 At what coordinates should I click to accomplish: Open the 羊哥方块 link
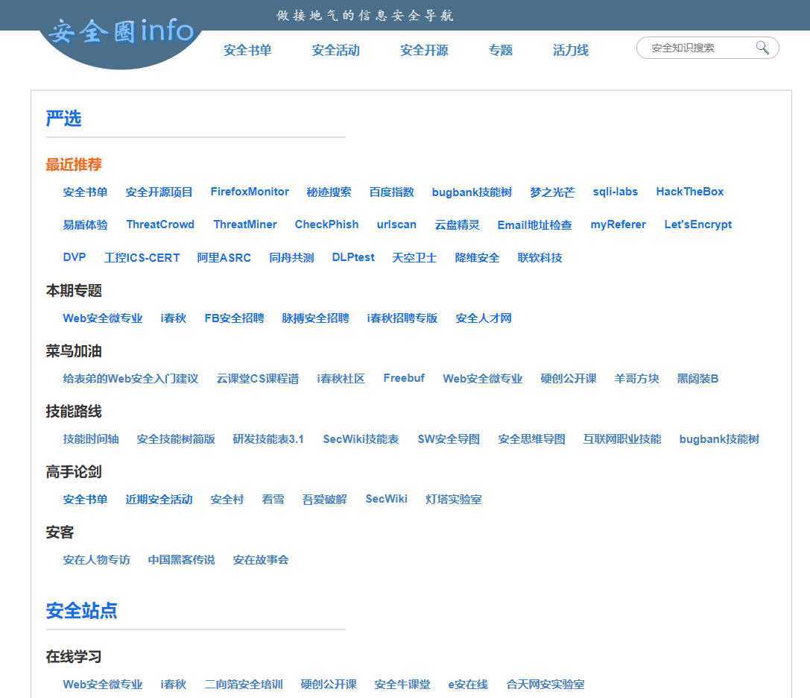(x=637, y=379)
